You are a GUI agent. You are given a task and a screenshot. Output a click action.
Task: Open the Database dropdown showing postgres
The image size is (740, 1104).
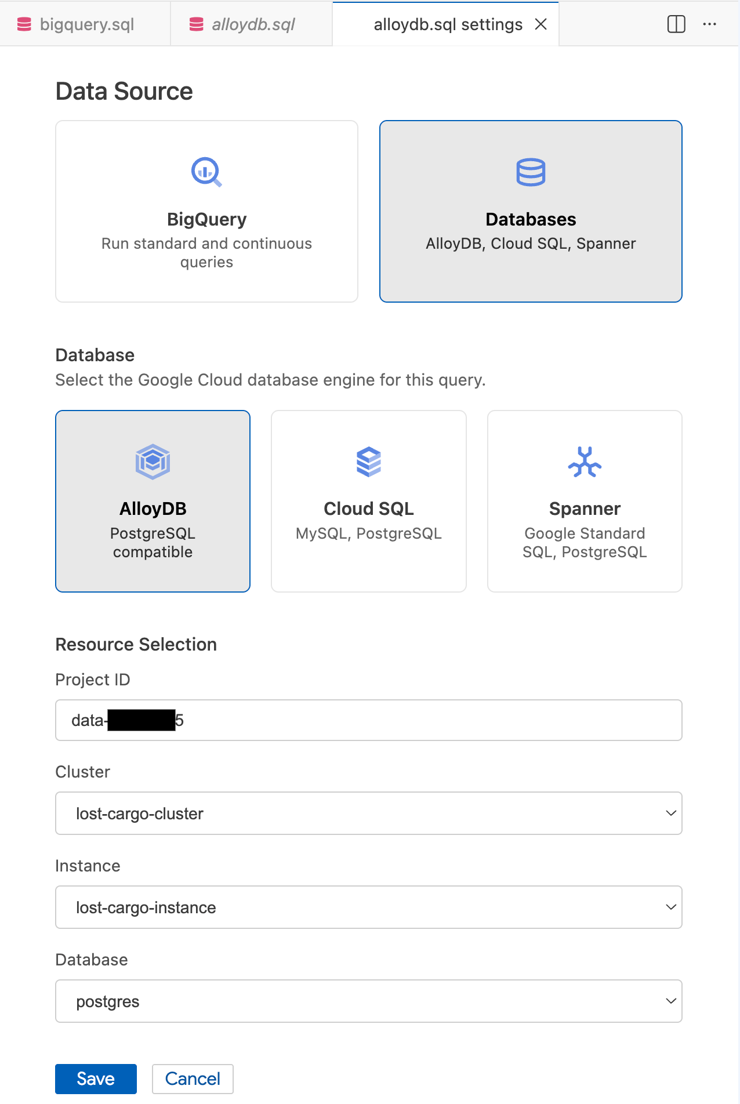tap(369, 1001)
